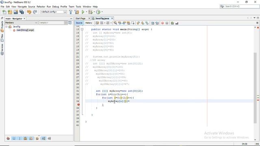Image resolution: width=260 pixels, height=146 pixels.
Task: Click the Shift Line Right icon
Action: (x=157, y=23)
